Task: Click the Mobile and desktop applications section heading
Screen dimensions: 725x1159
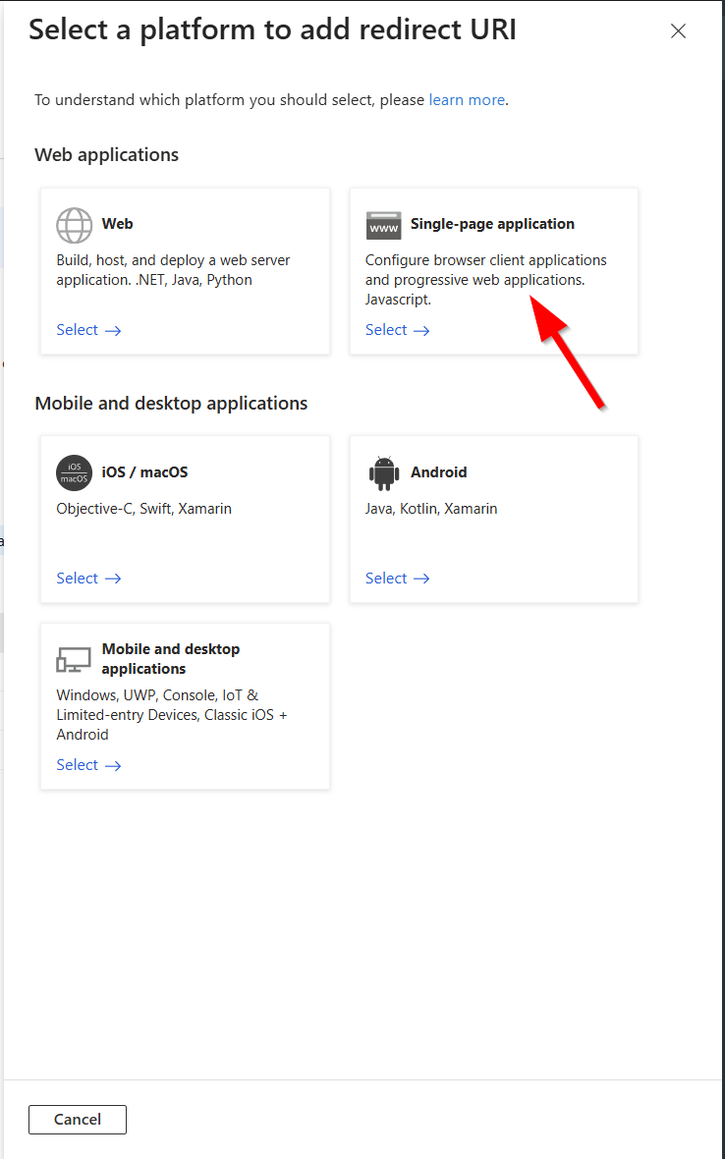Action: tap(172, 403)
